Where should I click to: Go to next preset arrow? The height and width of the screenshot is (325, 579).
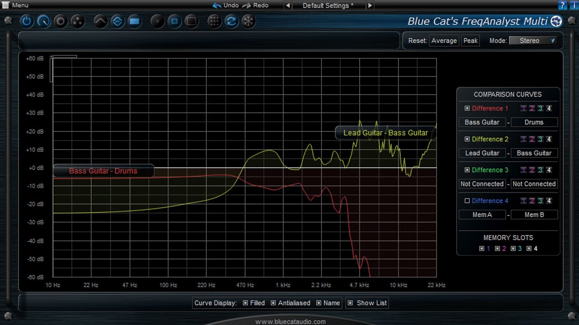[370, 5]
